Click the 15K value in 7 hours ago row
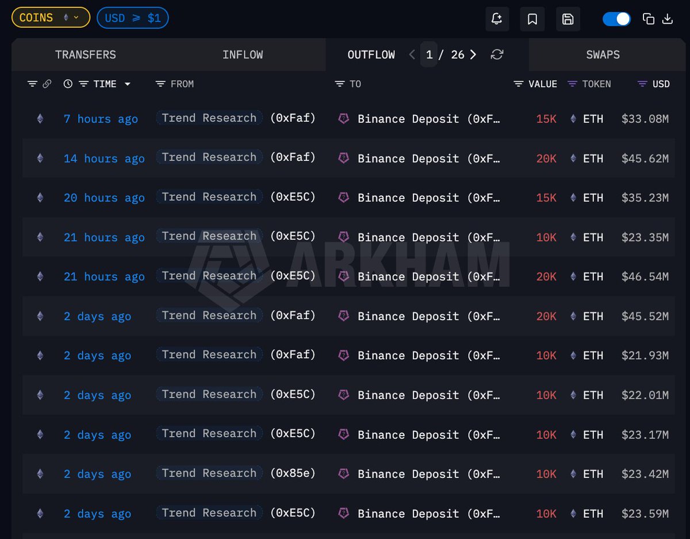The height and width of the screenshot is (539, 690). (546, 119)
